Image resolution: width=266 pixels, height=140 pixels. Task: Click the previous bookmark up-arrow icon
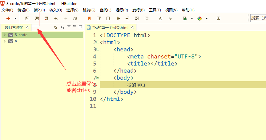click(x=99, y=18)
